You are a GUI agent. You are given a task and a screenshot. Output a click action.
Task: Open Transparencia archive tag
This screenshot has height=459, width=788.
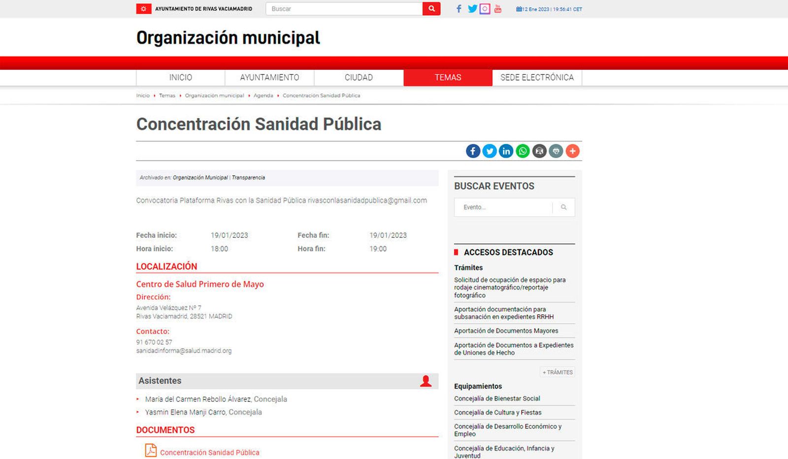pos(248,178)
